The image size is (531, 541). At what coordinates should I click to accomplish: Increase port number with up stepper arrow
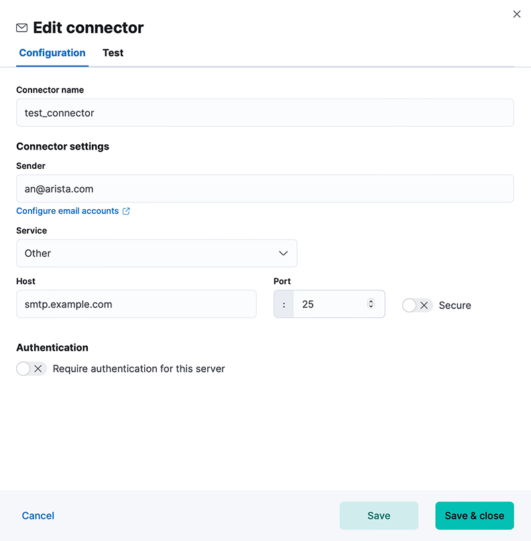click(371, 301)
